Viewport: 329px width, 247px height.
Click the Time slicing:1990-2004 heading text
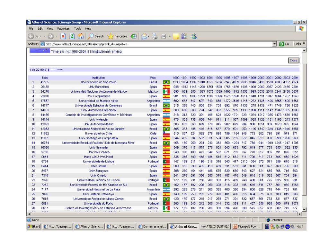pos(69,51)
